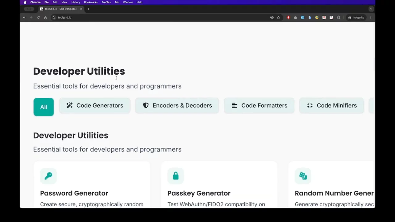Expand the tab search dropdown arrow
Screen dimensions: 395x222
(371, 9)
